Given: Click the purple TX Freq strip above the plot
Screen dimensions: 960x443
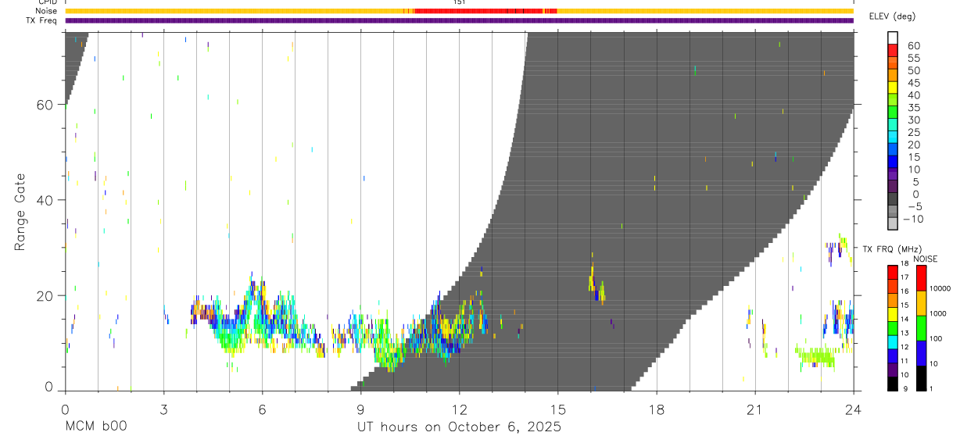Looking at the screenshot, I should click(459, 20).
